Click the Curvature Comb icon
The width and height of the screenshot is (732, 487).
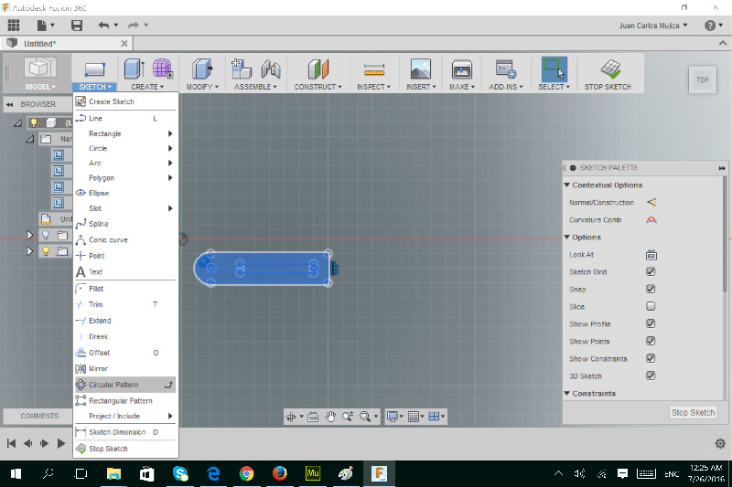click(x=651, y=220)
